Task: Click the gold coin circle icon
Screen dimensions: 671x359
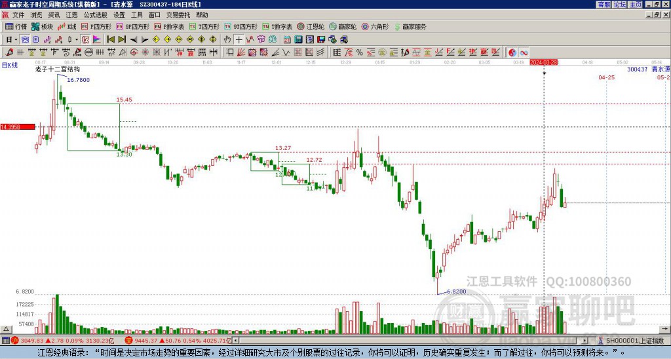Action: click(x=382, y=52)
